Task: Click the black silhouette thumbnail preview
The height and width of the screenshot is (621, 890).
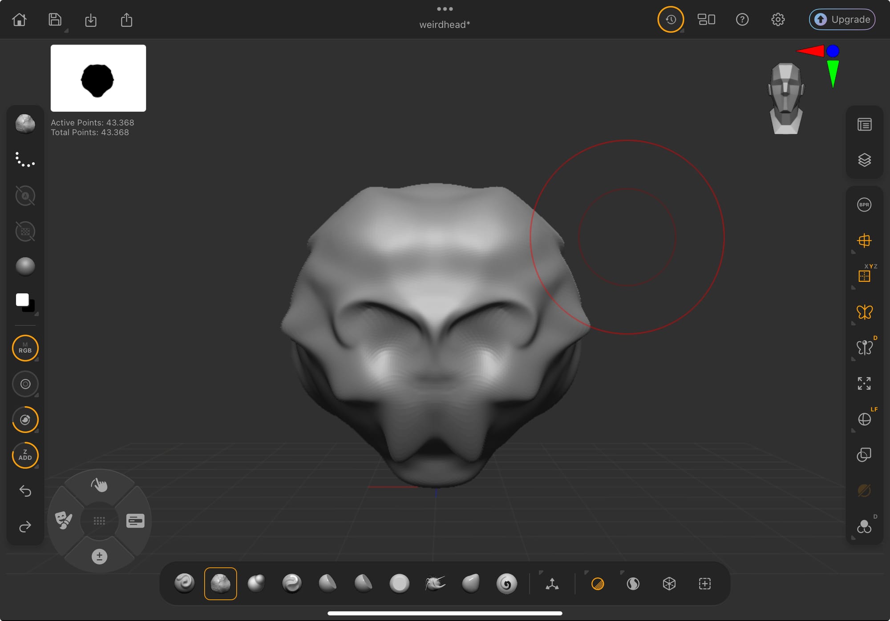Action: tap(98, 78)
